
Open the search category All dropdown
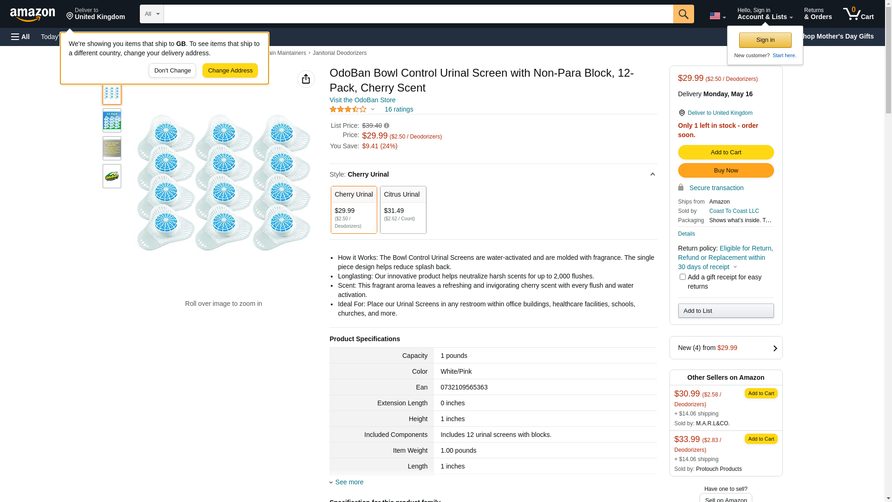tap(152, 14)
